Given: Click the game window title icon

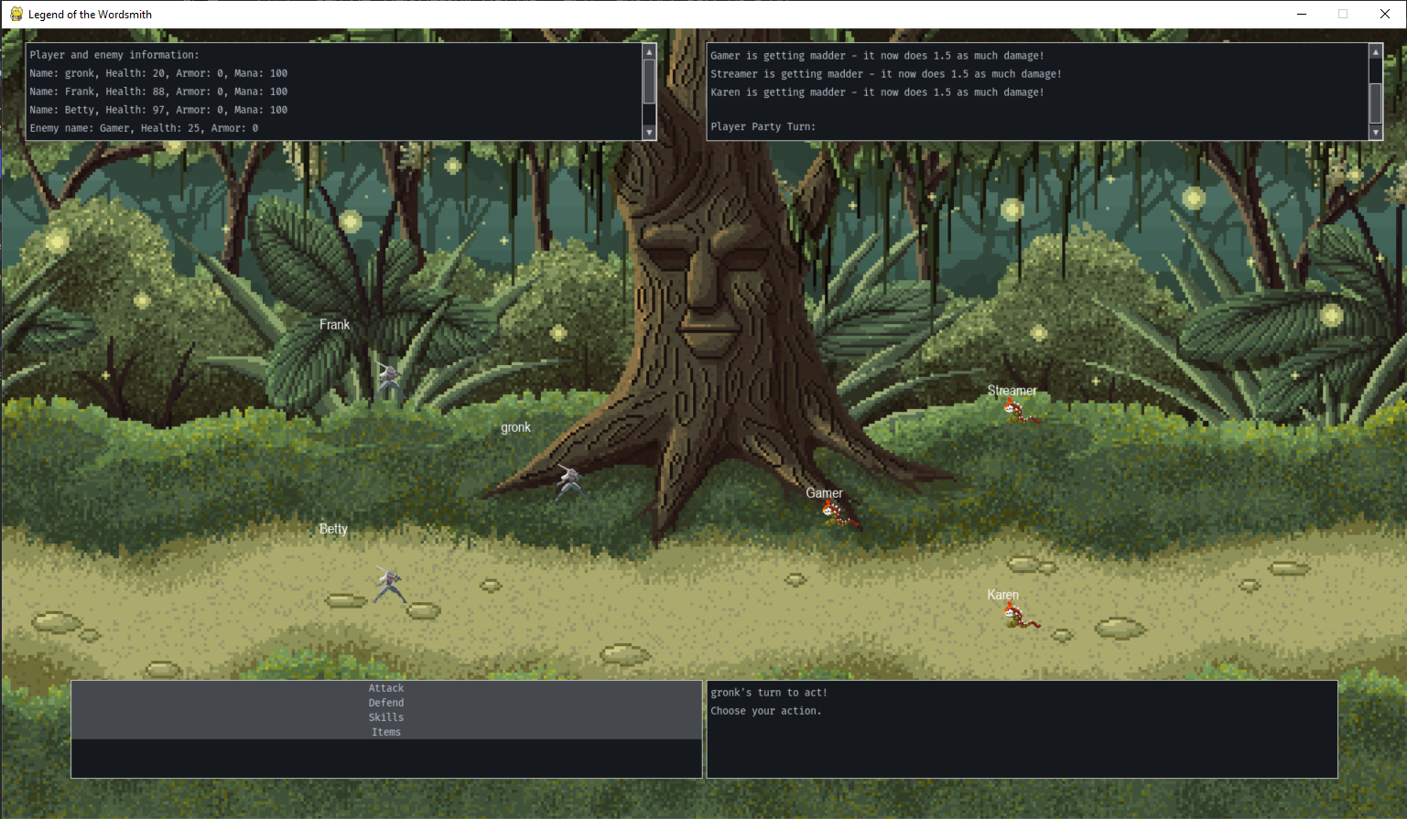Looking at the screenshot, I should [16, 14].
